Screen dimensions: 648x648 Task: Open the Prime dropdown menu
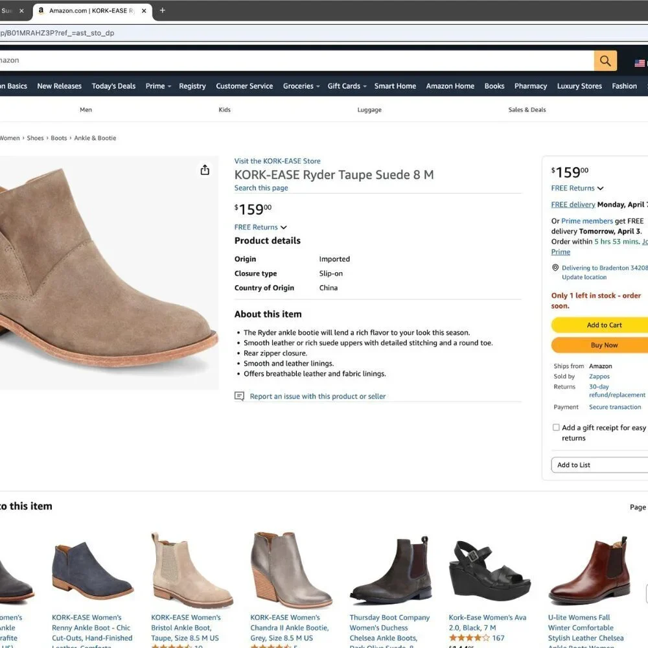(158, 86)
